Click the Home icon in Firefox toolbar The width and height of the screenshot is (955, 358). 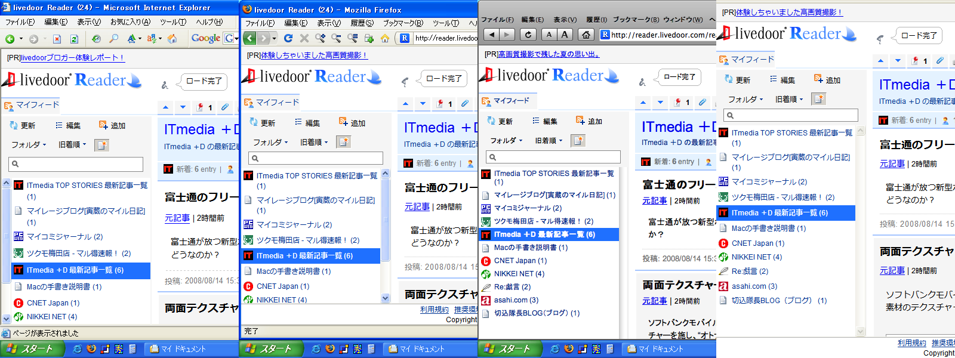(385, 38)
